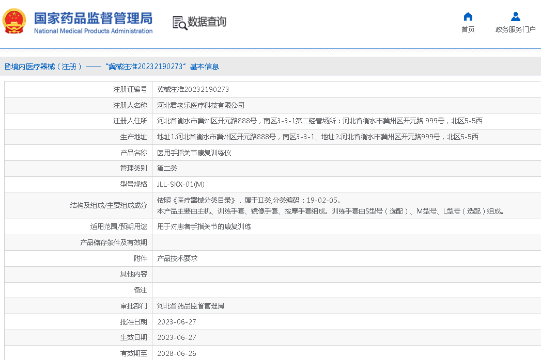Click the 用于对患者手指关节的康复训练 intended use text

point(204,226)
